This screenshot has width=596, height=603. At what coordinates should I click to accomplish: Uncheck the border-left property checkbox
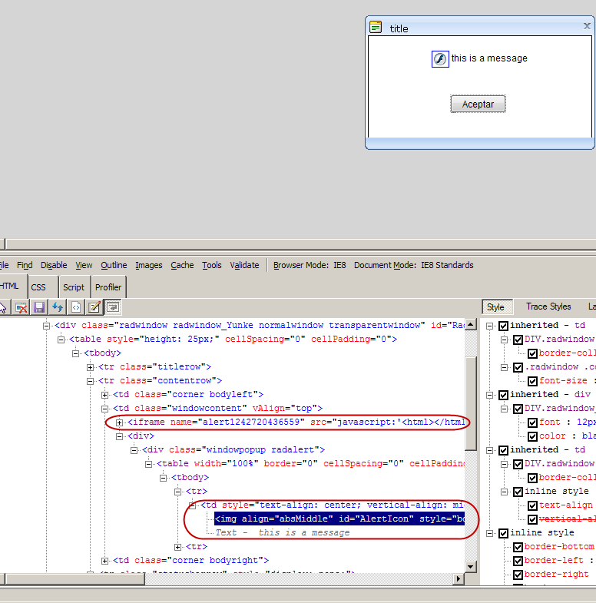coord(518,562)
